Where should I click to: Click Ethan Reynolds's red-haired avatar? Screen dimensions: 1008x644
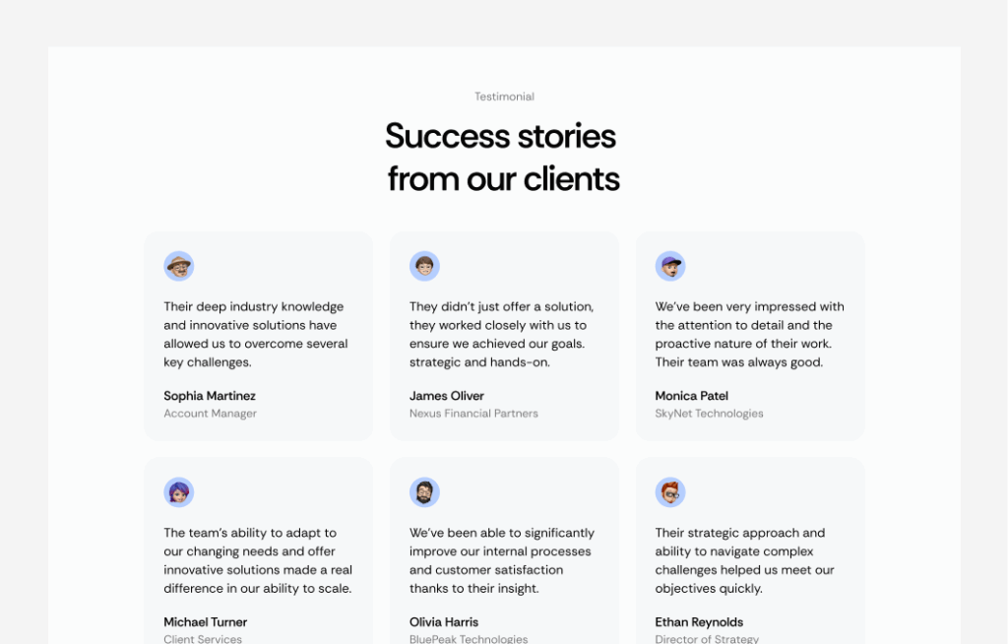[x=670, y=492]
